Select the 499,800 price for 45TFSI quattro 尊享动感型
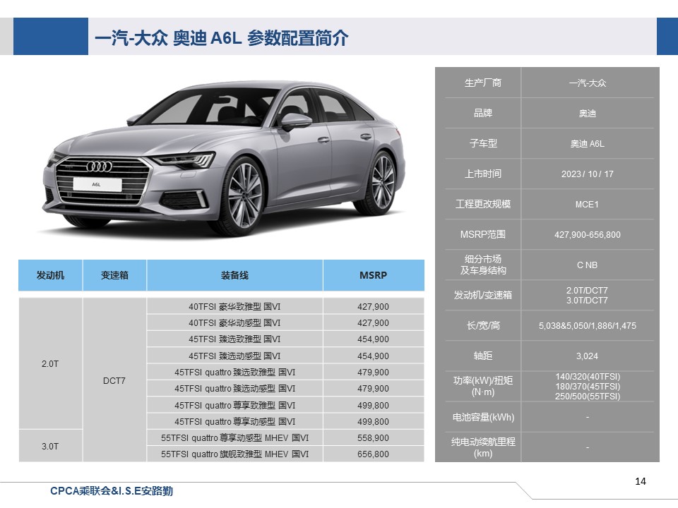Viewport: 678px width, 508px height. click(373, 421)
